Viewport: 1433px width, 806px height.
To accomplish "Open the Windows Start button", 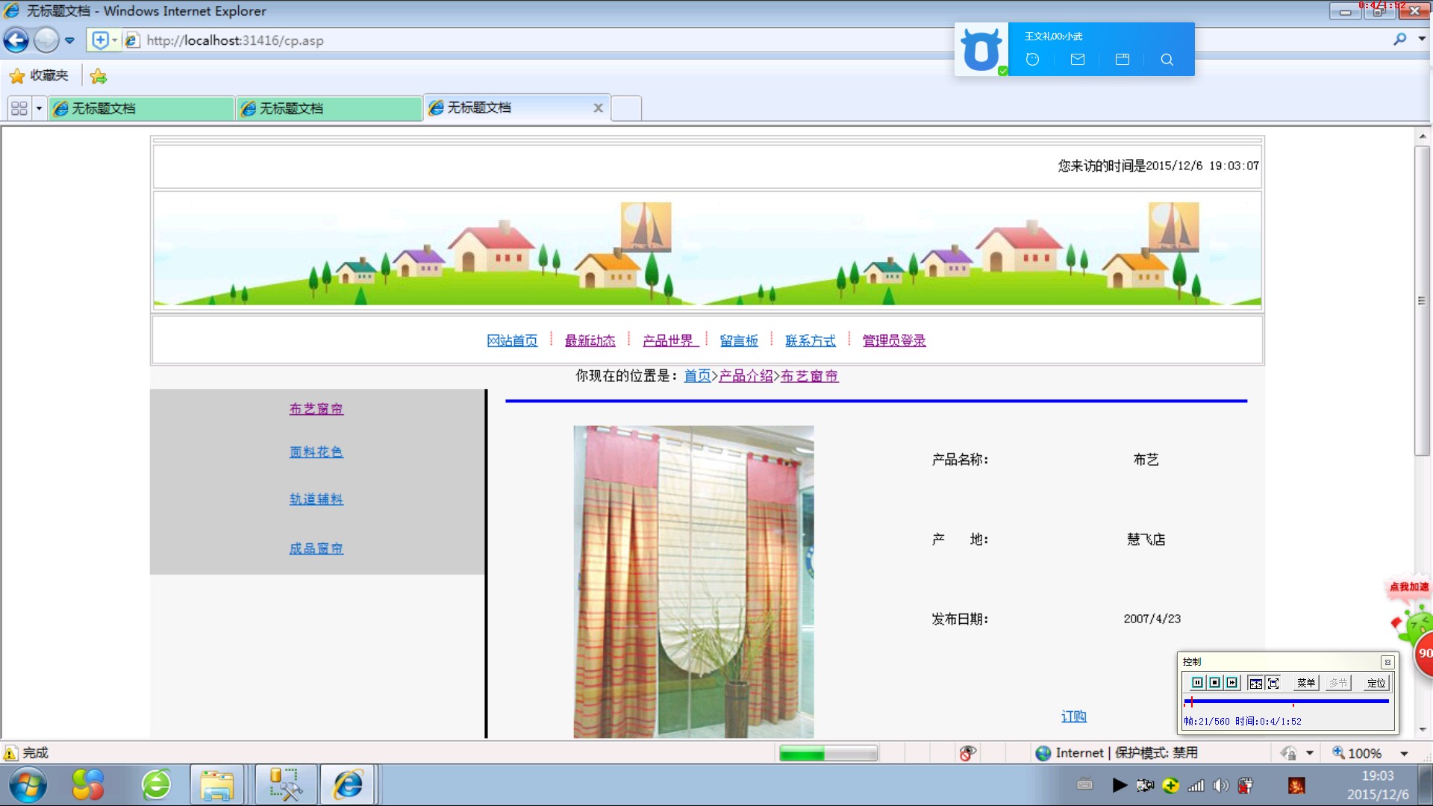I will (28, 785).
